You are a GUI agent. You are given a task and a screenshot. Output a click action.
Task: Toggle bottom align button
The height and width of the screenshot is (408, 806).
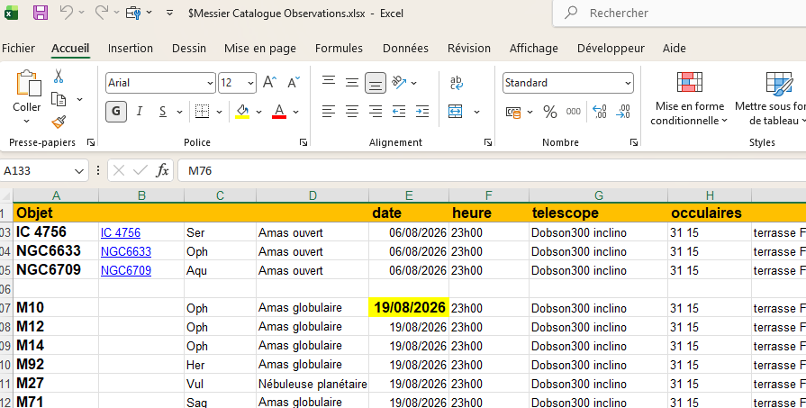[x=376, y=83]
